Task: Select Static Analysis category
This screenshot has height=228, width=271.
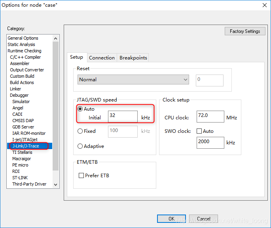Action: (21, 44)
